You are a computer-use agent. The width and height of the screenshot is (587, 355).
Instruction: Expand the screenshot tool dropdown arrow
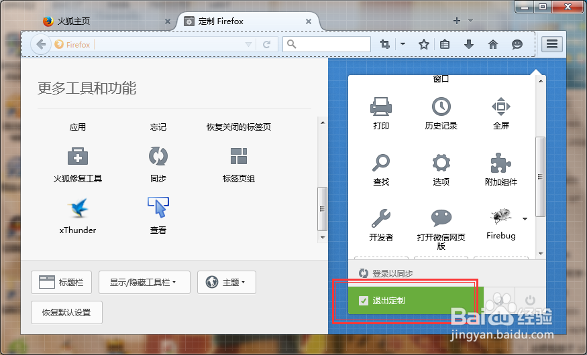pyautogui.click(x=403, y=44)
